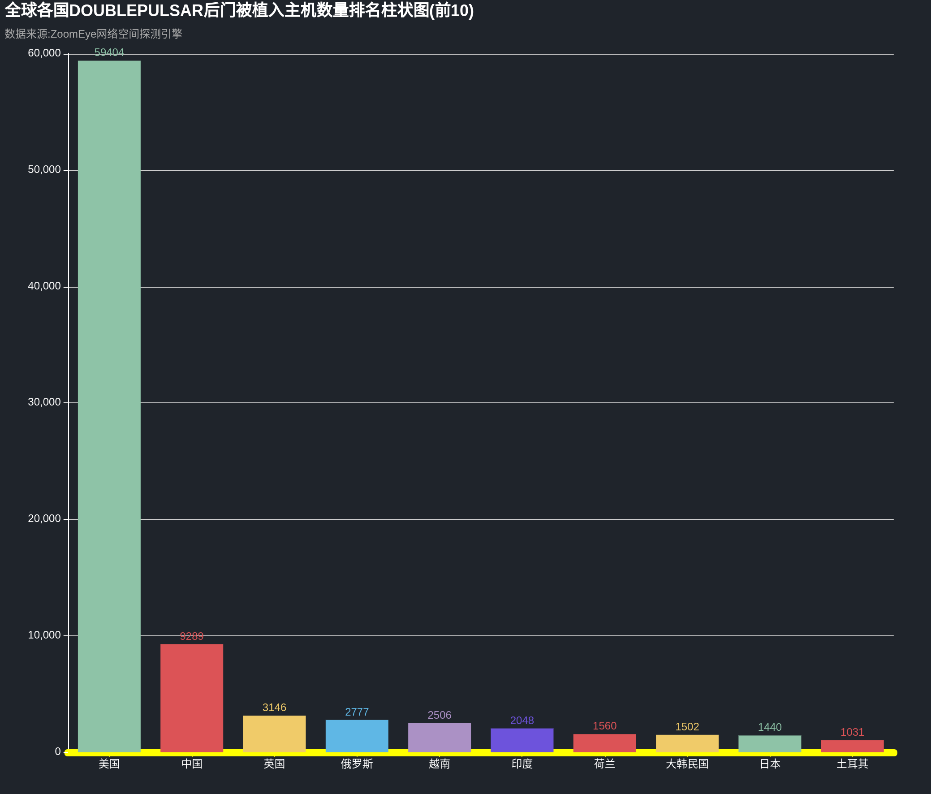931x794 pixels.
Task: Click the value label 9289
Action: 192,636
